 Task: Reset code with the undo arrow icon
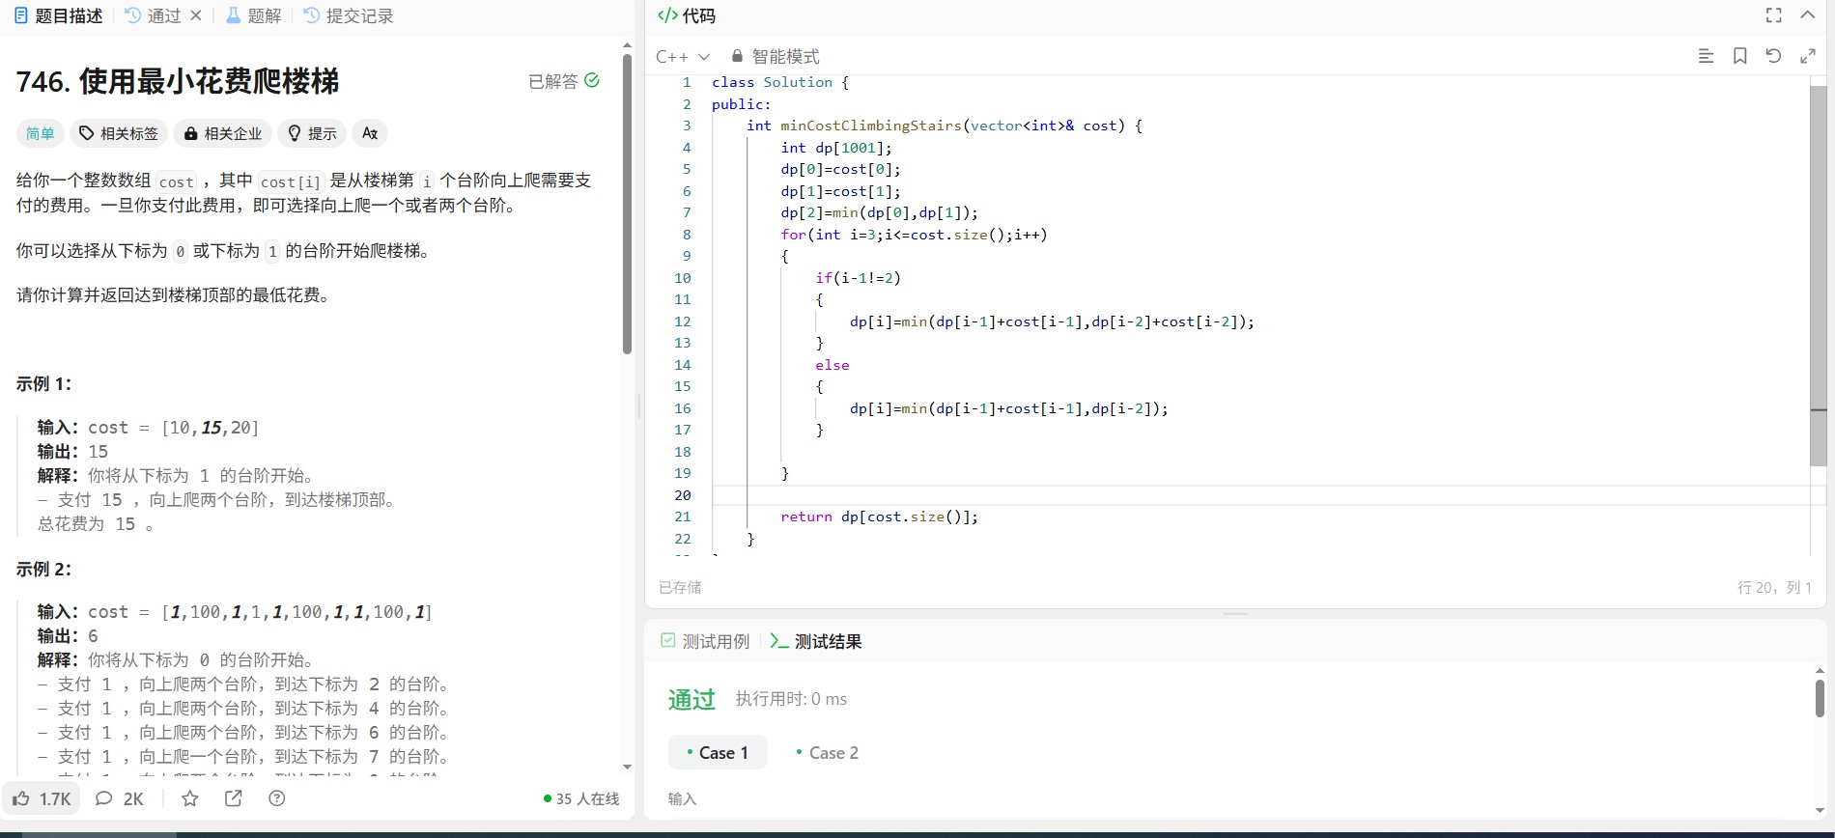(1773, 56)
